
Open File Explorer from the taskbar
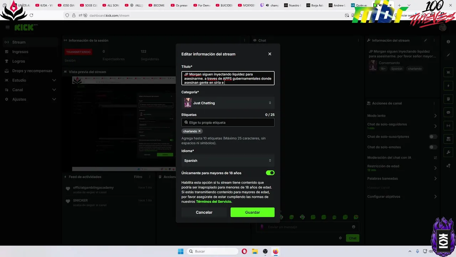tap(255, 251)
